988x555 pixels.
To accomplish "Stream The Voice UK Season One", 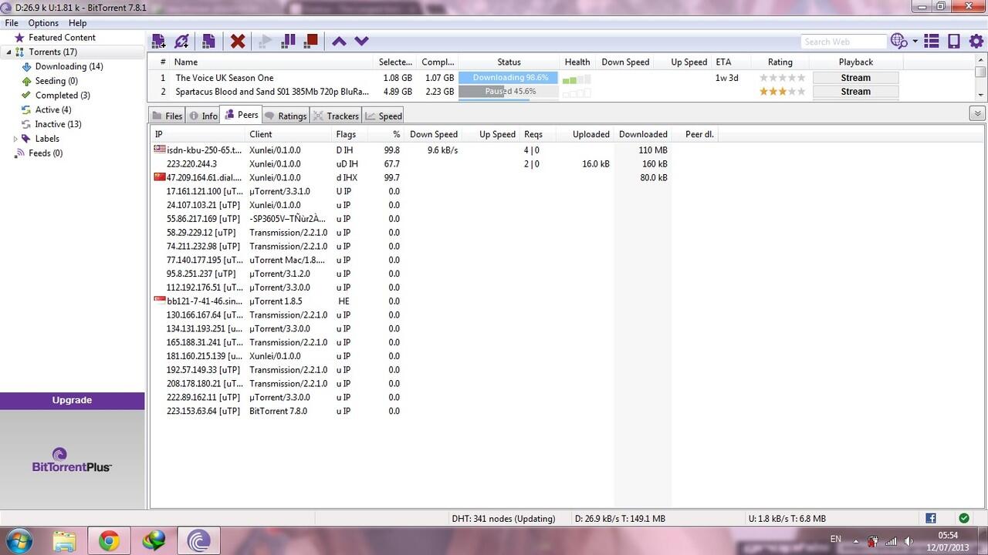I will [855, 78].
